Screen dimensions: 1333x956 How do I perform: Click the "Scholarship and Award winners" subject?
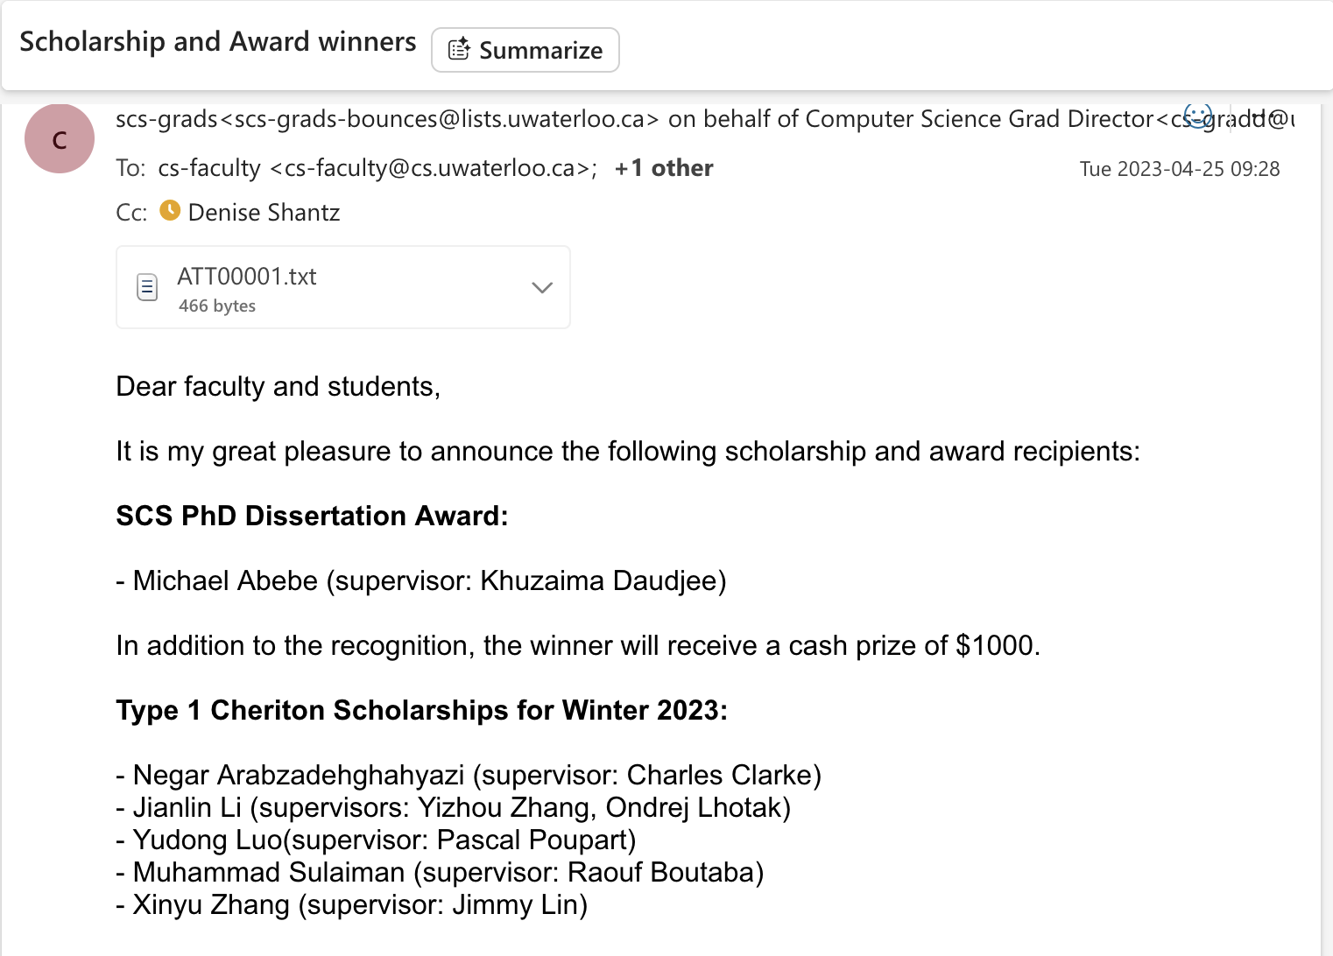click(218, 42)
